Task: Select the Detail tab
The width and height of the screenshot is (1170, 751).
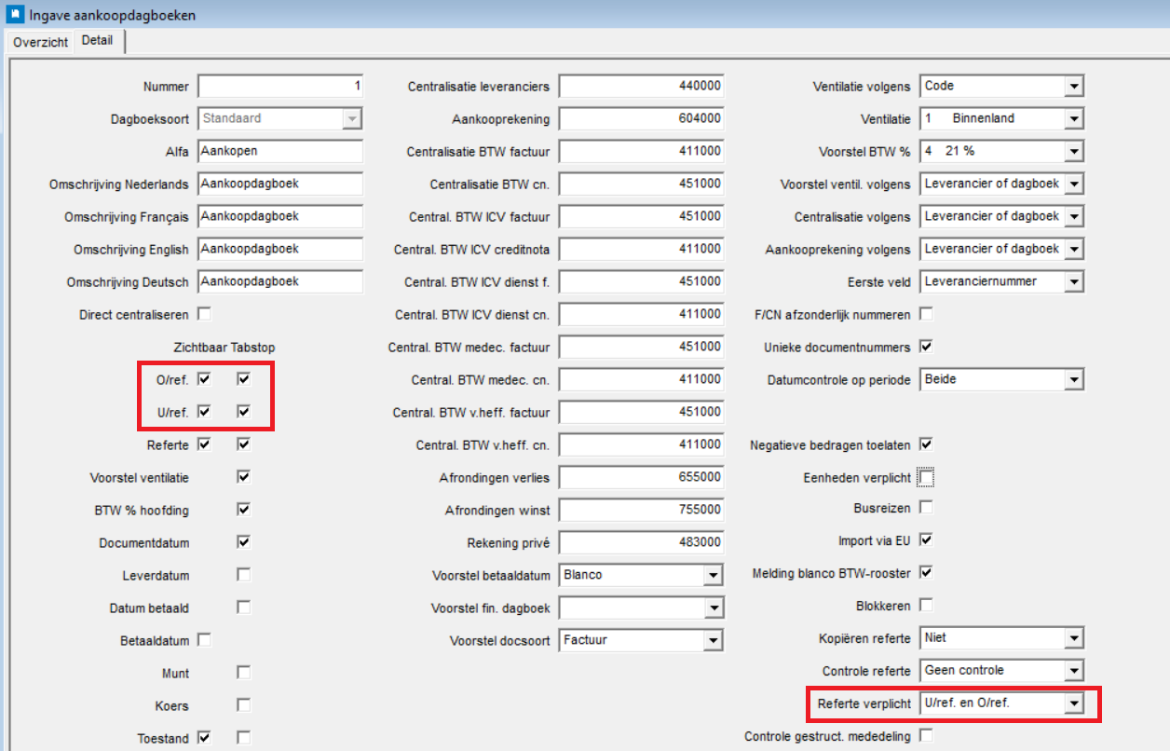Action: click(97, 41)
